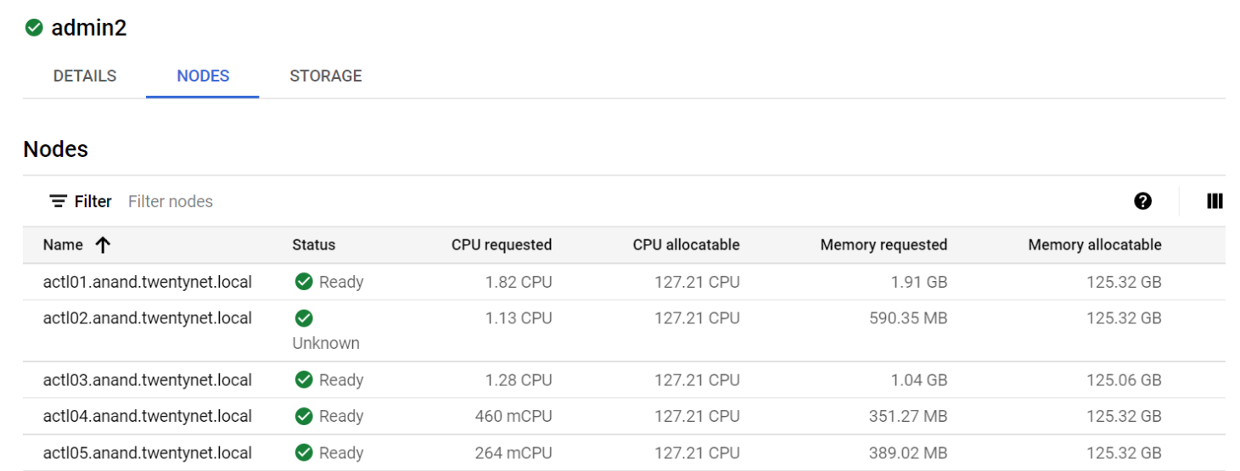Open the Storage tab
1240x471 pixels.
(x=326, y=76)
